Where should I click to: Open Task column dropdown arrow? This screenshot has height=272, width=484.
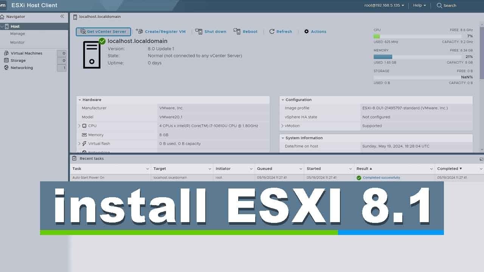147,169
